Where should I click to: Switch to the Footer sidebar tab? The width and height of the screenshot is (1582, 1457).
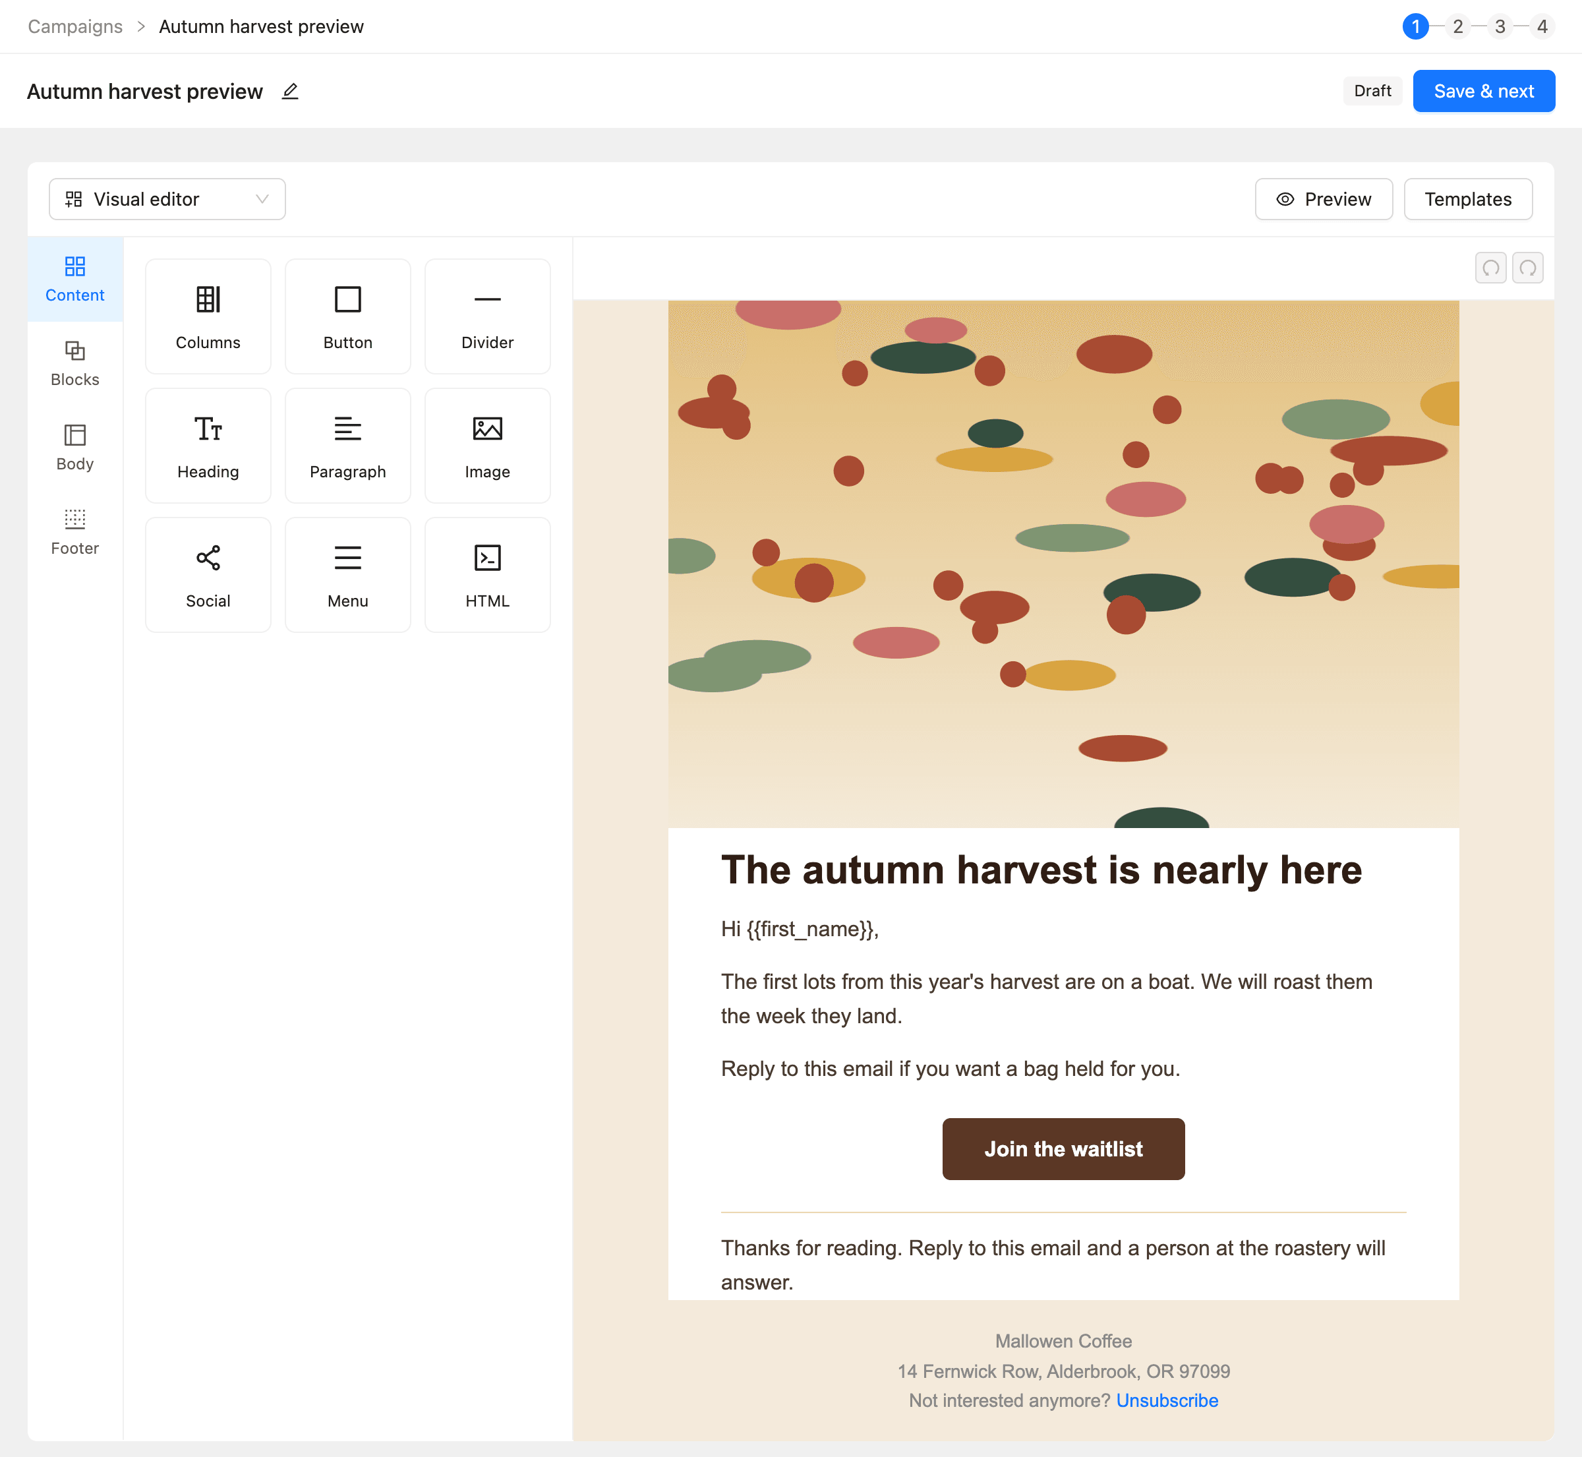pyautogui.click(x=75, y=532)
